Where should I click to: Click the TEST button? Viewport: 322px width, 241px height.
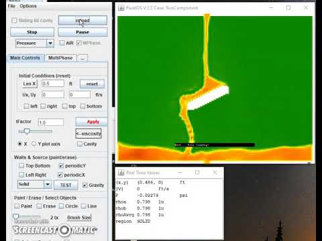[66, 185]
